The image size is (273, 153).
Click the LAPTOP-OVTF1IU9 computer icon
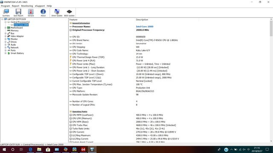(x=6, y=19)
